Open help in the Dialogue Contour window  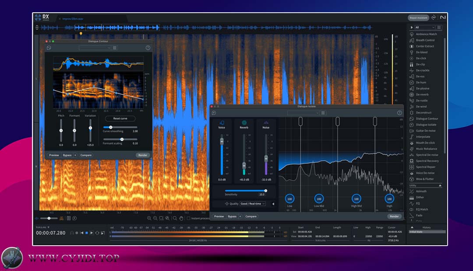[148, 48]
